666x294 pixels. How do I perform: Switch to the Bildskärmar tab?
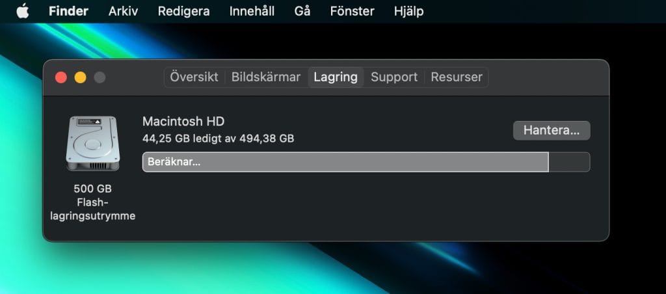coord(266,77)
